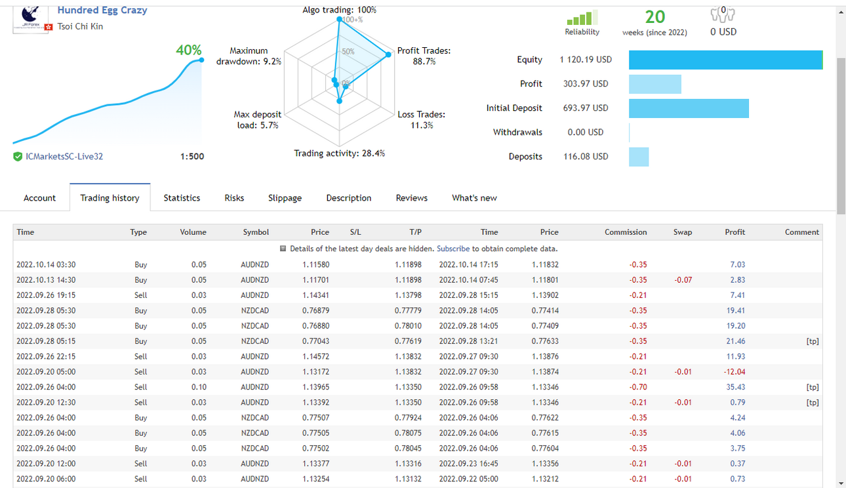
Task: Click the green verified shield icon
Action: [18, 157]
